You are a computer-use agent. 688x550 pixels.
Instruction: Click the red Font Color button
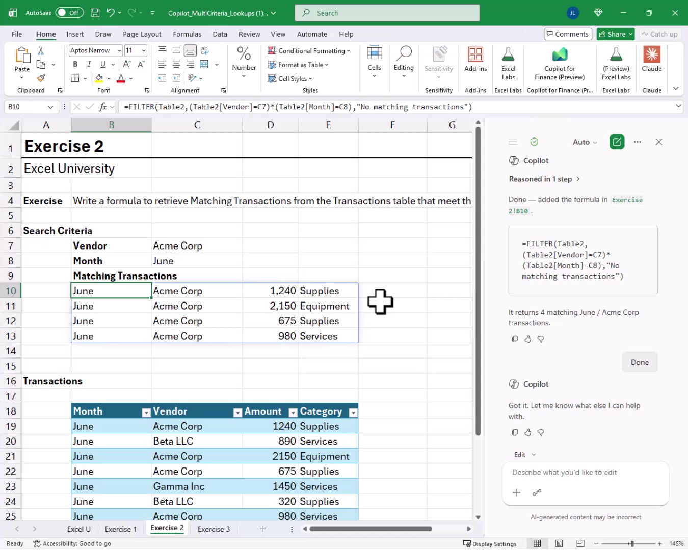[x=121, y=78]
